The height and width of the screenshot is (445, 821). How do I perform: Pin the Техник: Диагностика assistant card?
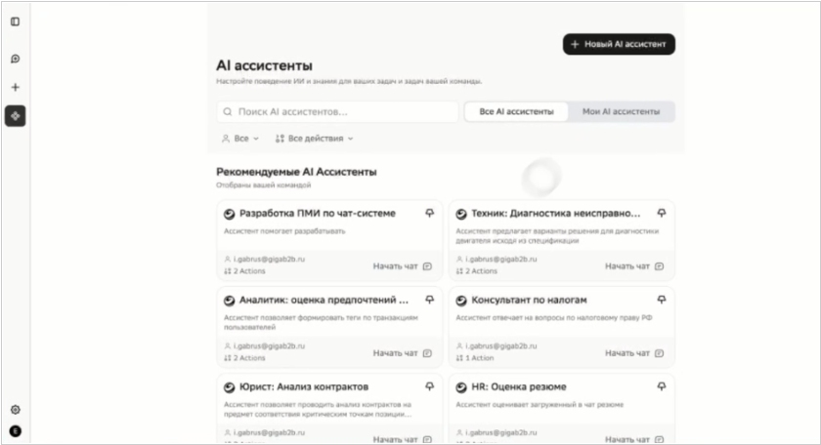662,213
